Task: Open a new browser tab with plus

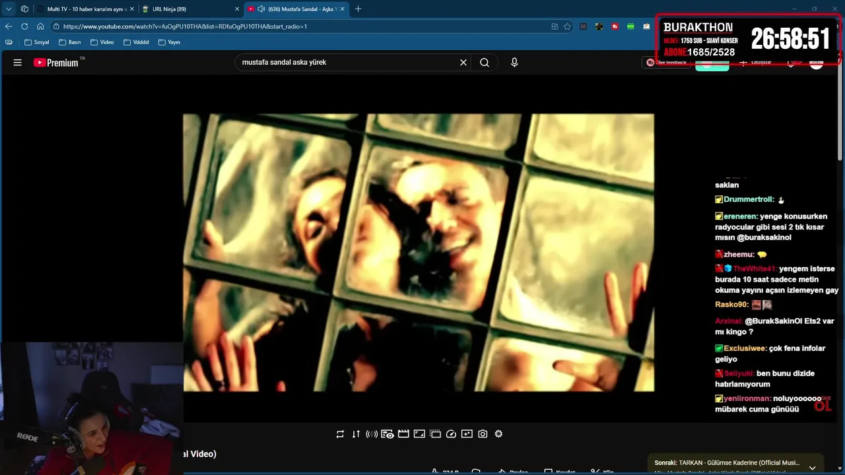Action: [x=358, y=9]
